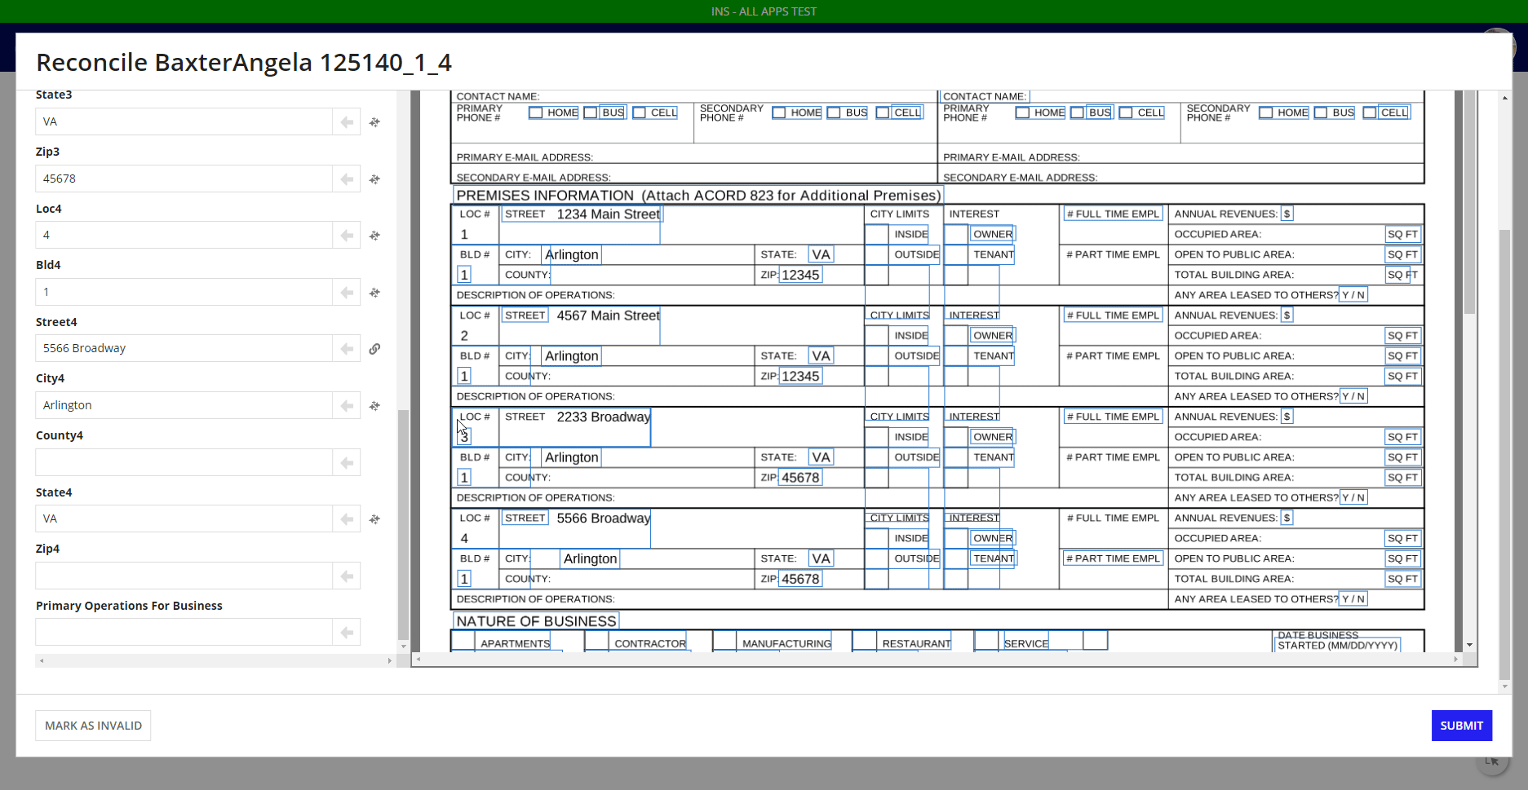Click into the City4 input field
Screen dimensions: 1528x790
(x=184, y=405)
